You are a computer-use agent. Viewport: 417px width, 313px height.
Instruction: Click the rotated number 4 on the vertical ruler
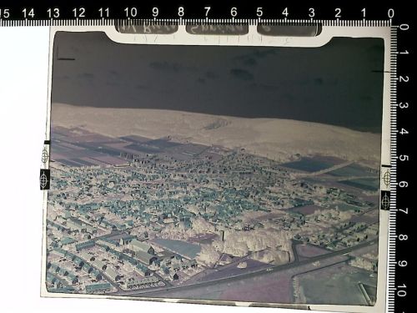[x=404, y=132]
